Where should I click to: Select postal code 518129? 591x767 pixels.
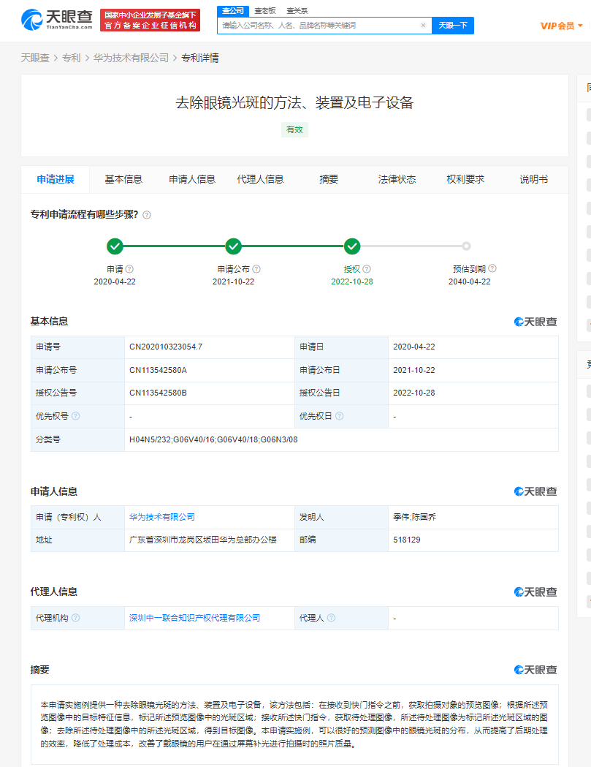pyautogui.click(x=407, y=540)
